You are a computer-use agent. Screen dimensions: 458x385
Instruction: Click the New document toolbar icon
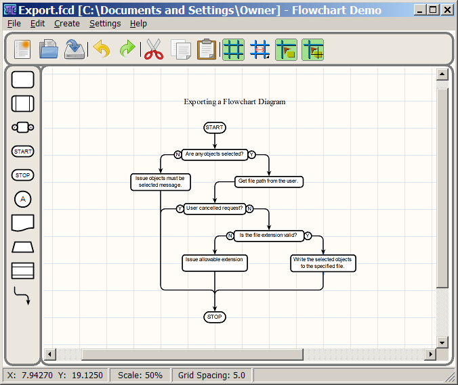point(23,50)
